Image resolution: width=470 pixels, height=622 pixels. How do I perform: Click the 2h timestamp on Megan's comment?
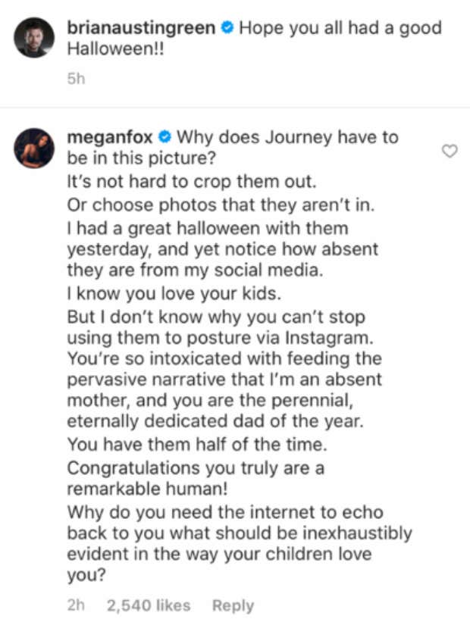[77, 605]
